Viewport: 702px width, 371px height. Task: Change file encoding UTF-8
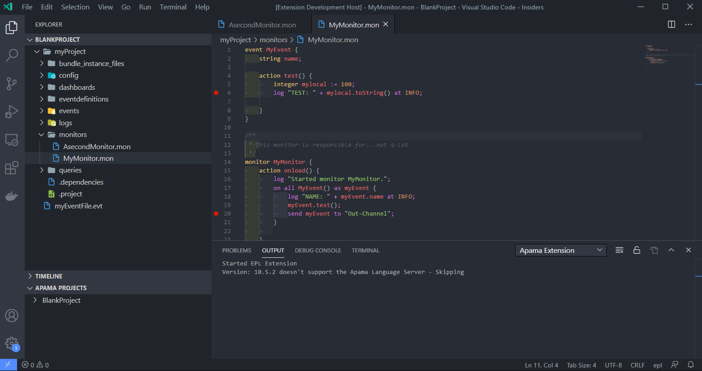(x=614, y=365)
